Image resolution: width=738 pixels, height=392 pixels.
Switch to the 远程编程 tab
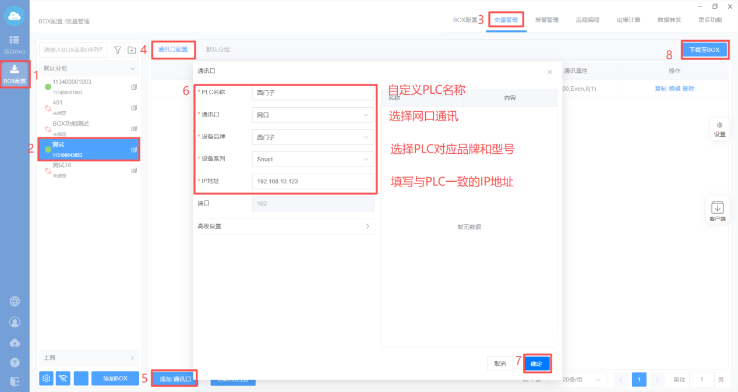[587, 20]
